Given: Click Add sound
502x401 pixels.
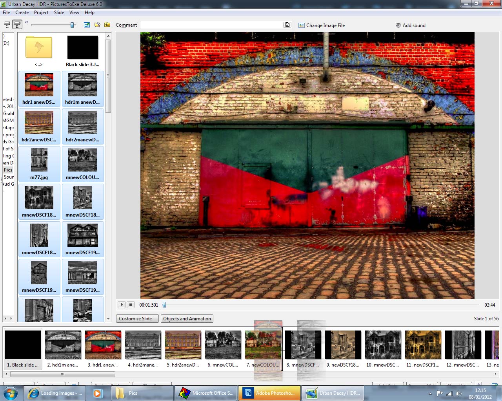Looking at the screenshot, I should pyautogui.click(x=410, y=25).
